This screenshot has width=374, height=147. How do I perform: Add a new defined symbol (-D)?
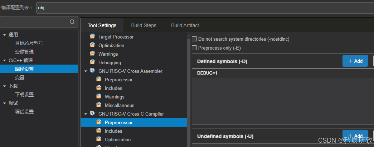tap(355, 61)
